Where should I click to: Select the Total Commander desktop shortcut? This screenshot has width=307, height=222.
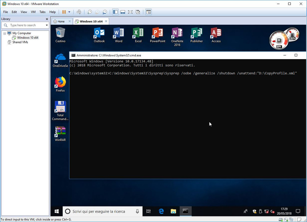click(60, 111)
